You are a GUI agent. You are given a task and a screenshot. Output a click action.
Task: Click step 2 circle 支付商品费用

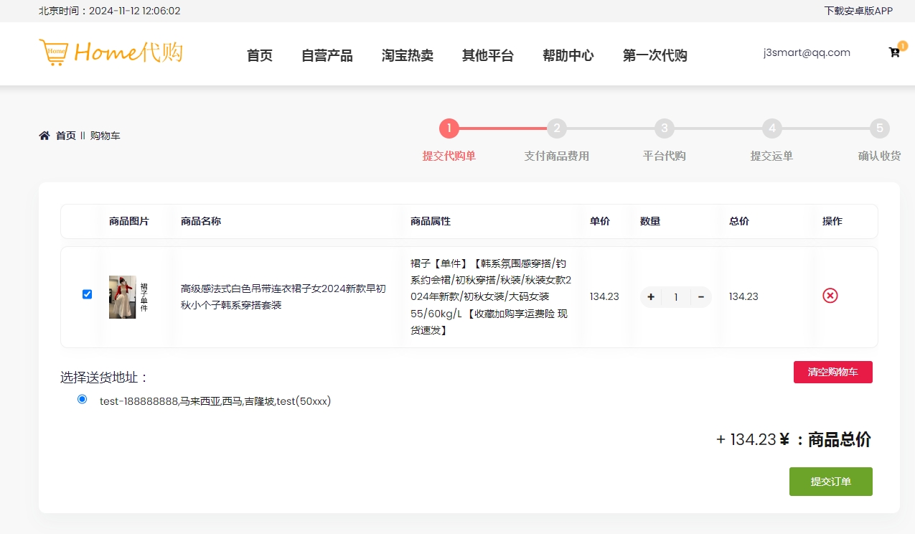[556, 129]
